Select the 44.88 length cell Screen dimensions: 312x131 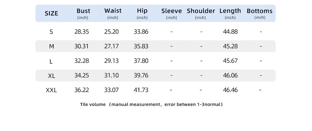tap(230, 32)
